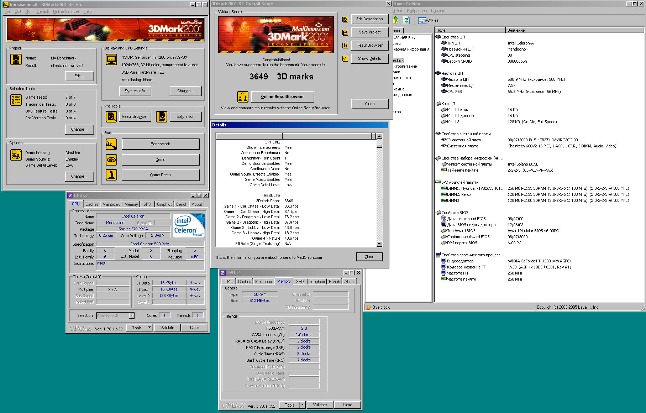Click the icon beside Свойства BIOS
This screenshot has width=646, height=413.
tap(438, 213)
